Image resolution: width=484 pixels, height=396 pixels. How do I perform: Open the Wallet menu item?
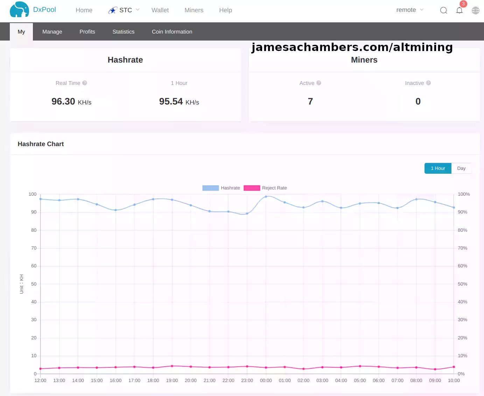click(160, 10)
